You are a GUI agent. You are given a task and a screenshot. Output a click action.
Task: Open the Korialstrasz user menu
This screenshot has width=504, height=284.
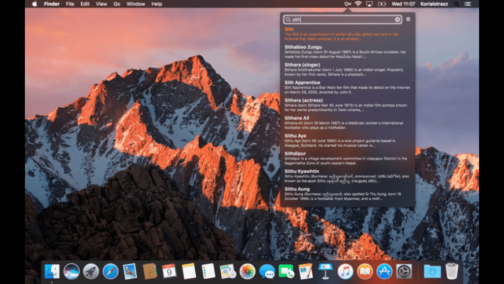436,4
